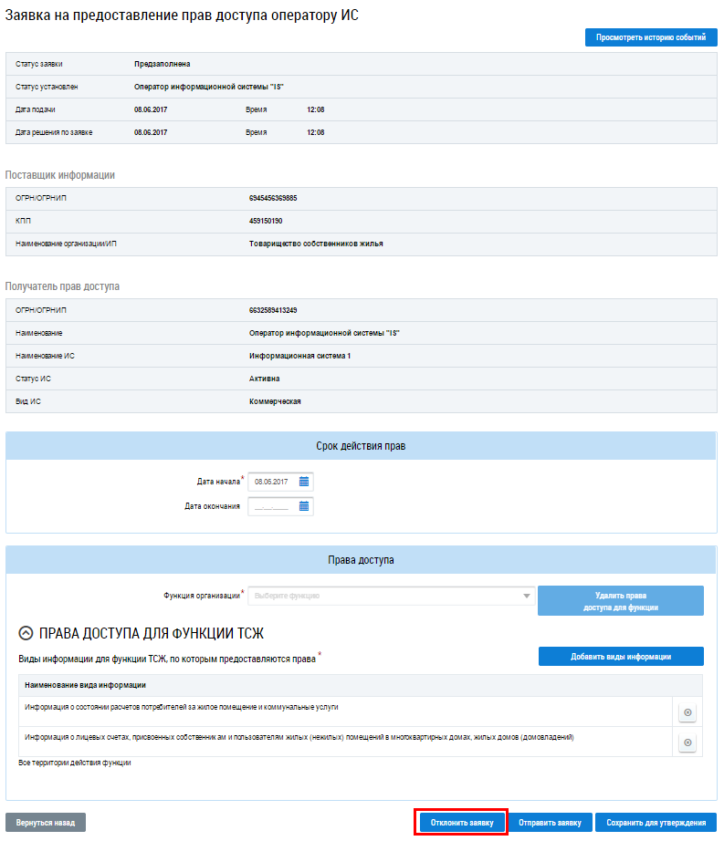Screen dimensions: 724x841
Task: Select Вид ИС value Коммерческая
Action: [x=275, y=401]
